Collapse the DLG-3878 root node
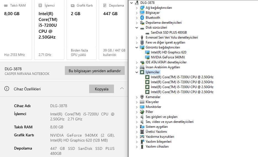Image resolution: width=258 pixels, height=157 pixels. [131, 3]
